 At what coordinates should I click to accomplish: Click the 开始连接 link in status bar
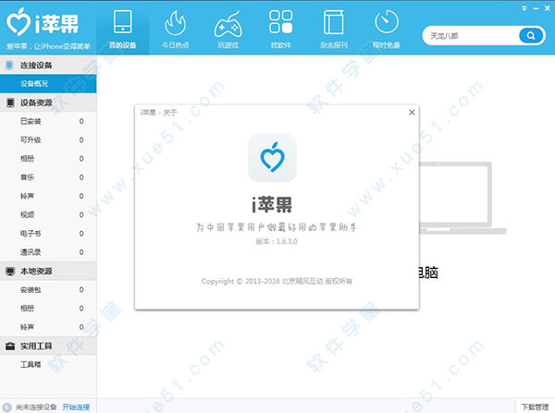(76, 407)
